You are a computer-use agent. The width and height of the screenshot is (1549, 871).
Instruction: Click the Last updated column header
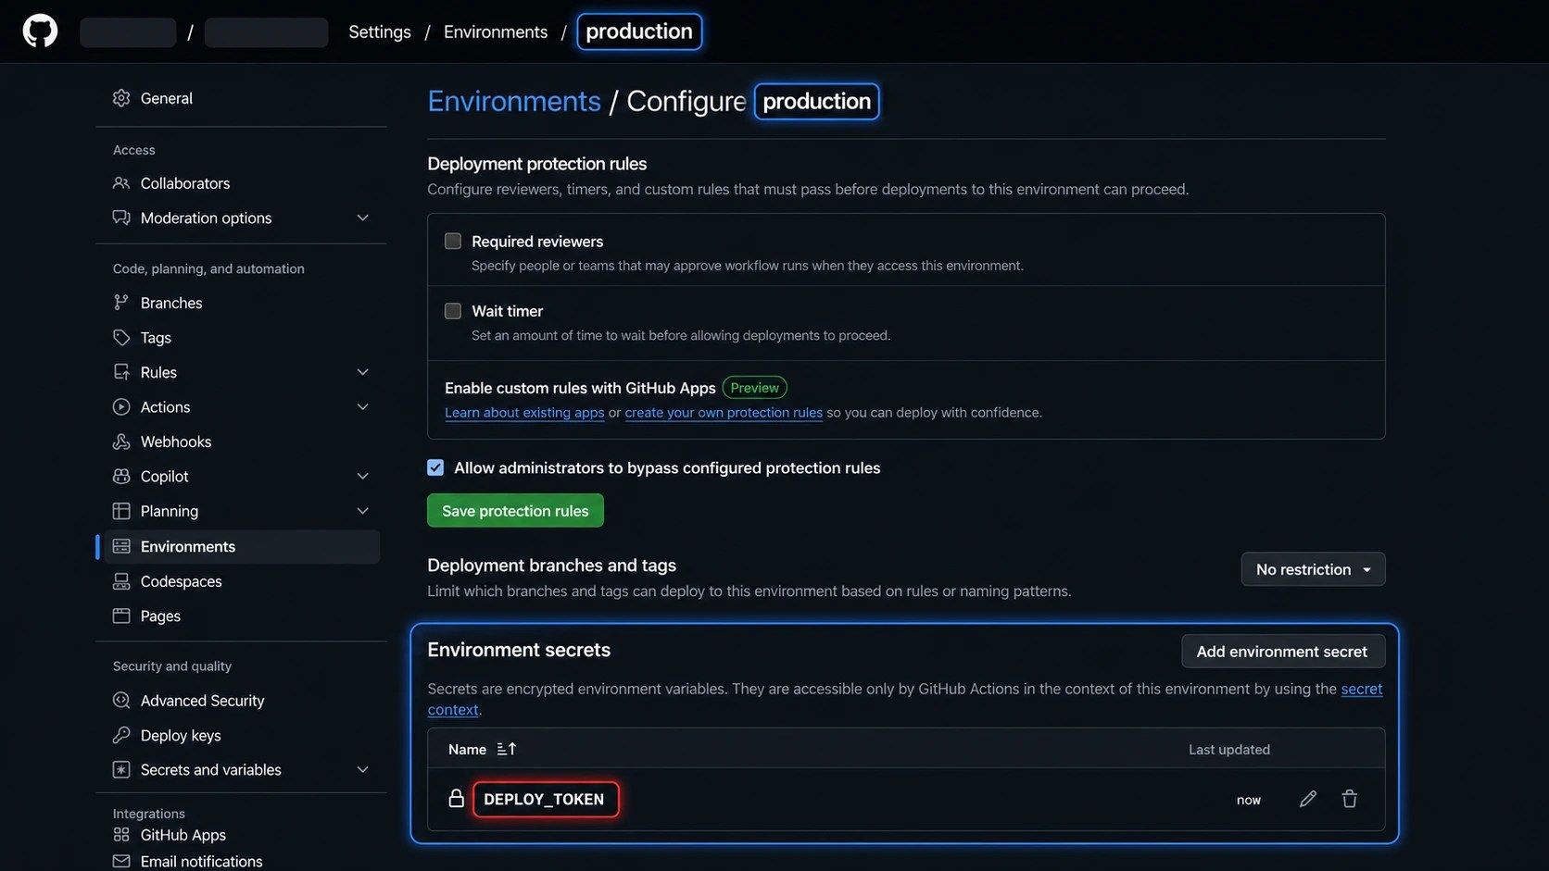pyautogui.click(x=1229, y=749)
